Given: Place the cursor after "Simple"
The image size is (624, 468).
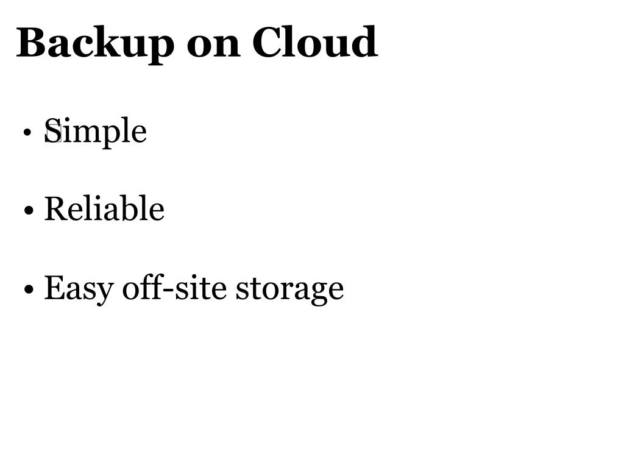Looking at the screenshot, I should click(x=147, y=132).
